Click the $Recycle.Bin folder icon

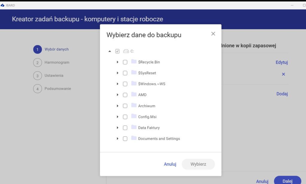point(134,62)
